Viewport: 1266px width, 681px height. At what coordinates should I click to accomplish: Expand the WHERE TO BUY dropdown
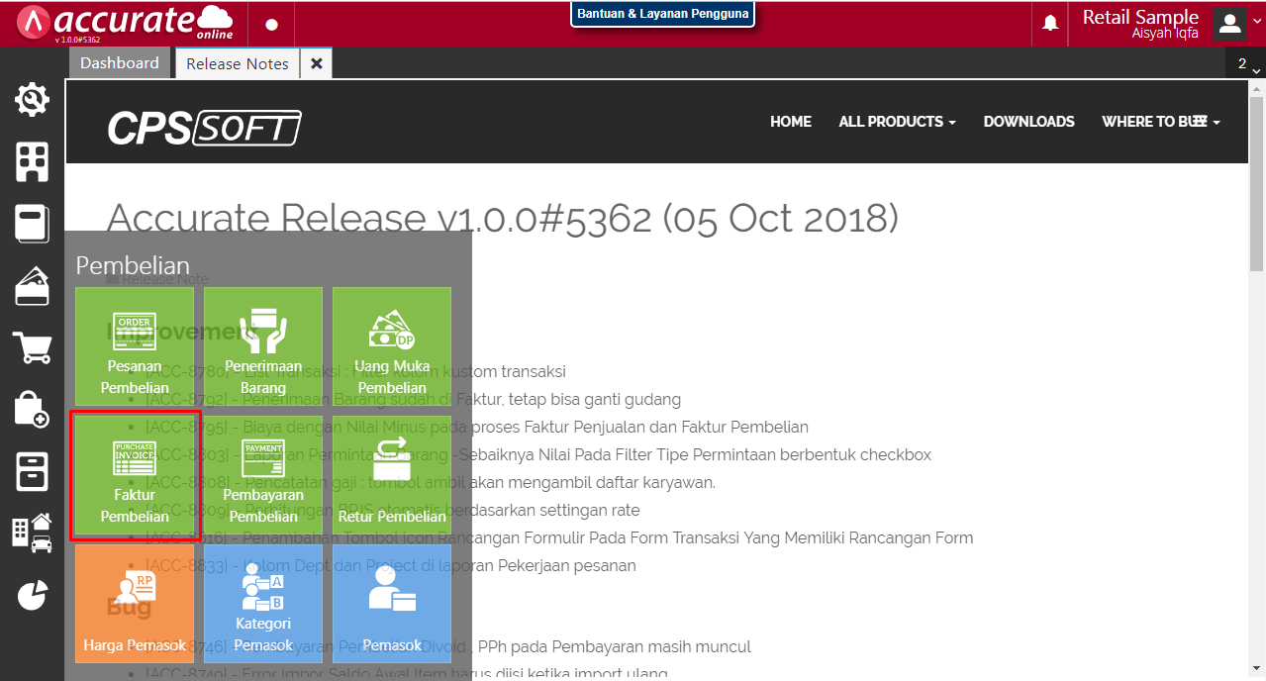pos(1160,122)
